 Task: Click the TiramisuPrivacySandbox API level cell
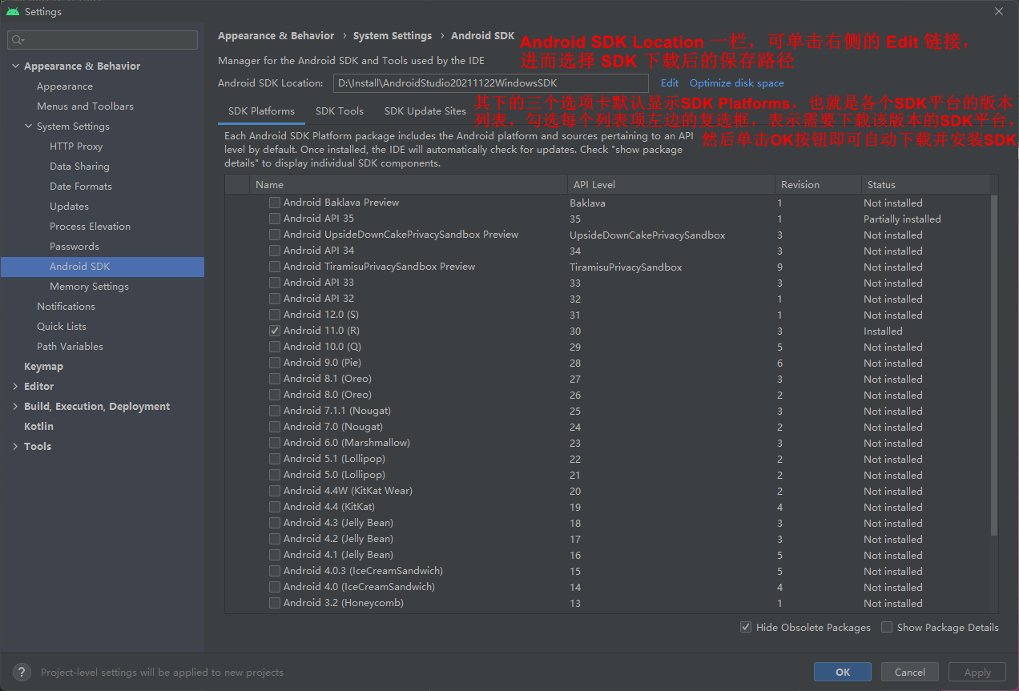point(626,267)
